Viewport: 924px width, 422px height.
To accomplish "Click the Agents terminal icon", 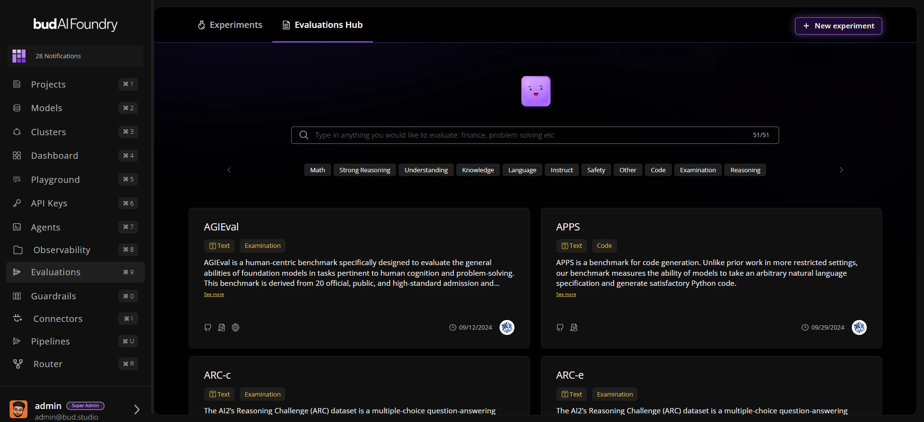I will tap(17, 227).
